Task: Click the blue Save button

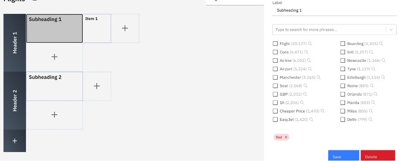Action: pyautogui.click(x=344, y=156)
